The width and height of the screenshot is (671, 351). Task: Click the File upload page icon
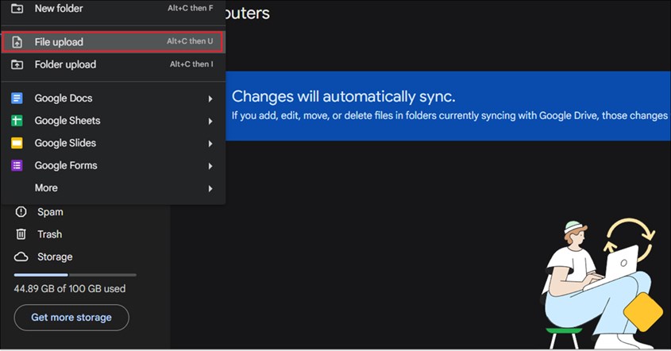(x=17, y=42)
